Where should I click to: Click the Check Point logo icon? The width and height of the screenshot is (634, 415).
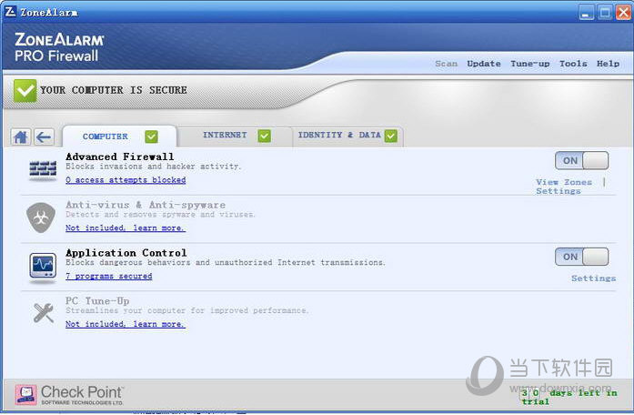(26, 394)
